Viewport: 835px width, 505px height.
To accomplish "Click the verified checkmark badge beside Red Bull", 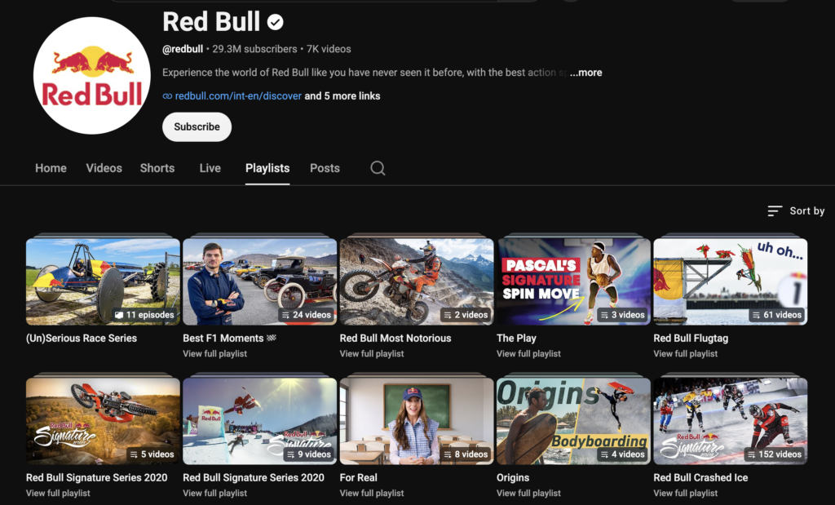I will 276,22.
